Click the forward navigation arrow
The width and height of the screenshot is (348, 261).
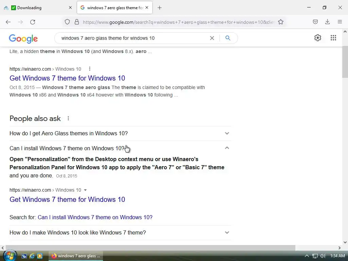click(20, 22)
